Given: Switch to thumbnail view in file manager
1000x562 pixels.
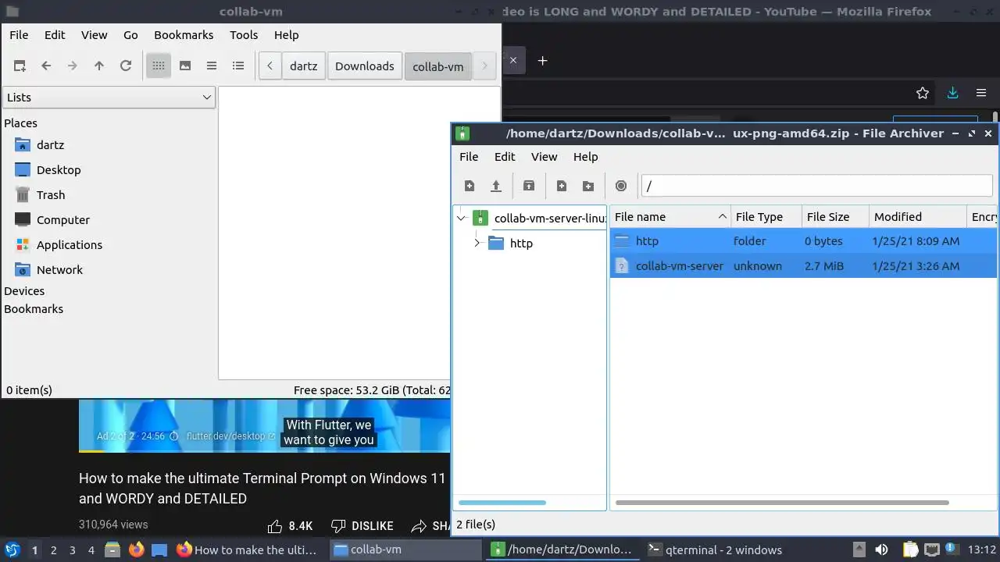Looking at the screenshot, I should pyautogui.click(x=185, y=66).
